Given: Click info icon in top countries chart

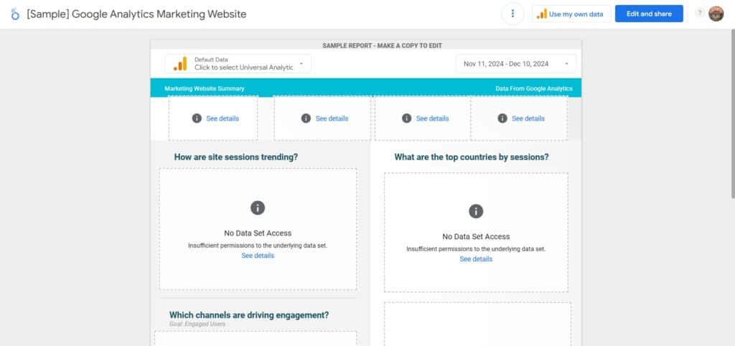Looking at the screenshot, I should [476, 211].
